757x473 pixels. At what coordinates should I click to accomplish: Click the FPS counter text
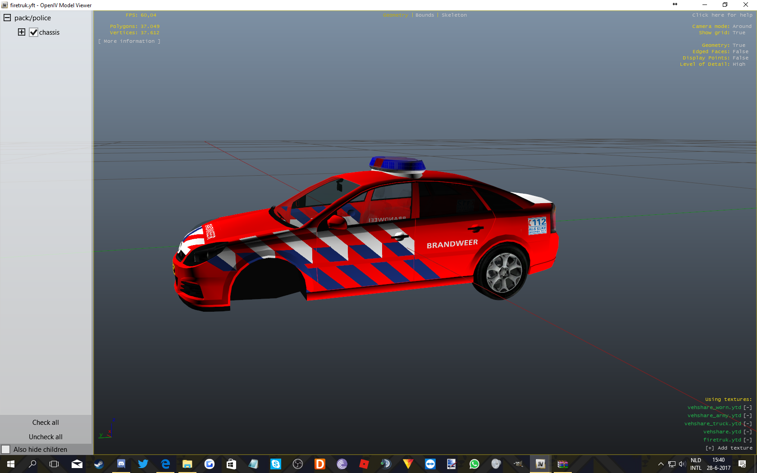[141, 15]
